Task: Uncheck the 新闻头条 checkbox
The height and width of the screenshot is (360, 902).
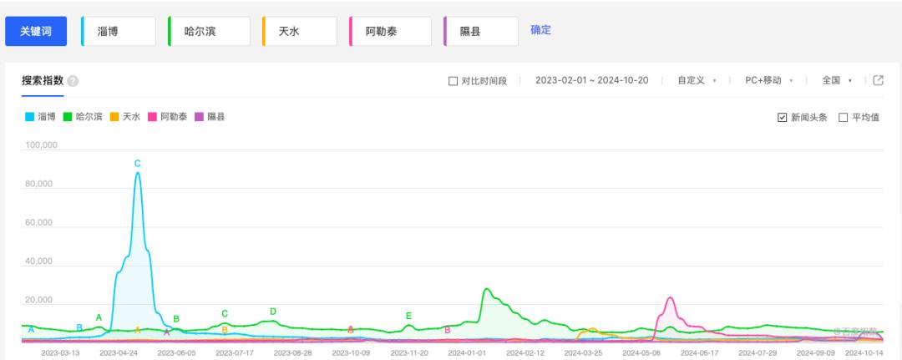Action: 782,117
